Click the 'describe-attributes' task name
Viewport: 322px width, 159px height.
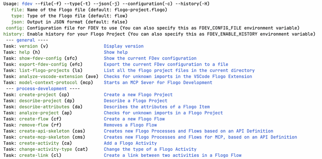pyautogui.click(x=44, y=107)
